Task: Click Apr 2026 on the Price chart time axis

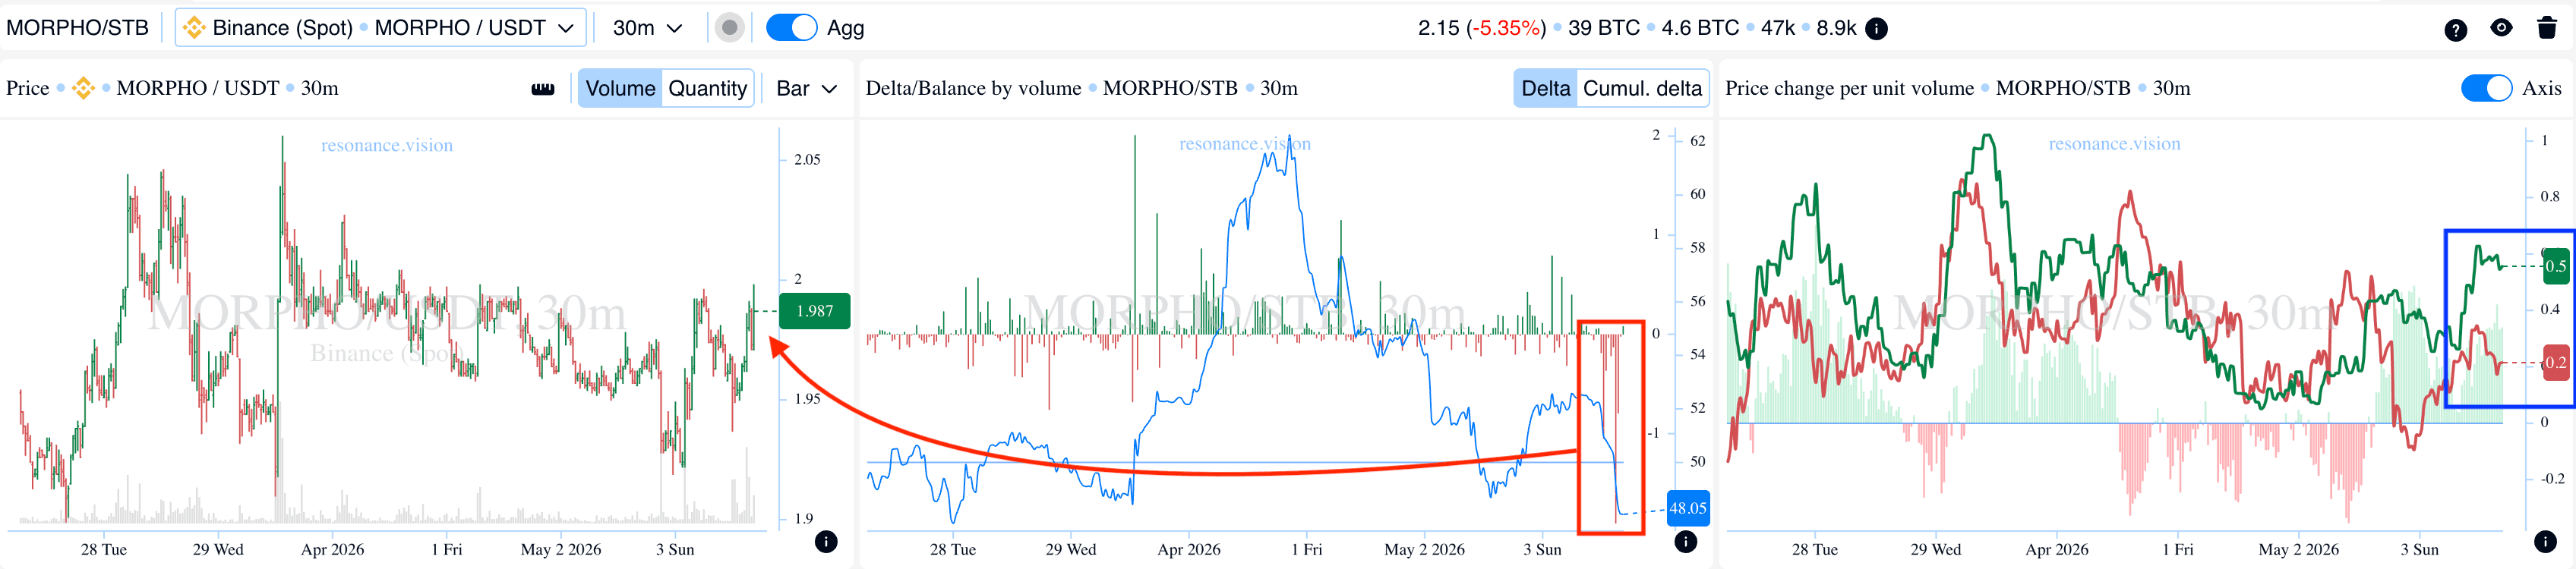Action: [x=333, y=549]
